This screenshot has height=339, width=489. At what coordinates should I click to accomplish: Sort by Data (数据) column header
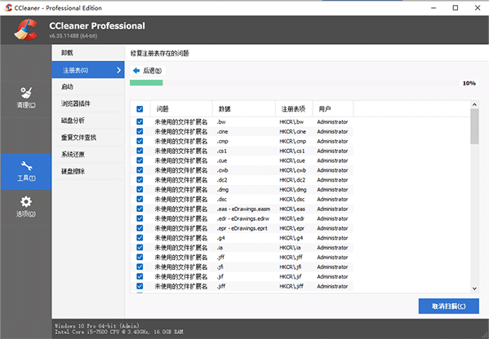pos(244,109)
